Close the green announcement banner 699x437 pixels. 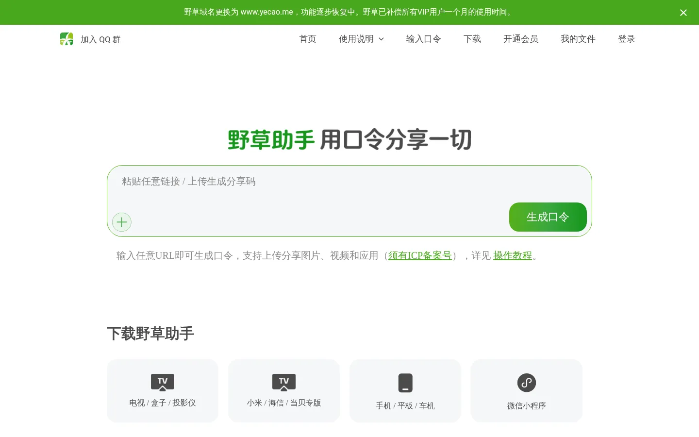pyautogui.click(x=683, y=13)
